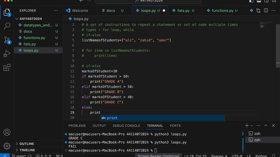Toggle primary sidebar layout icon in title bar
Viewport: 280px width, 157px height.
(x=251, y=1)
